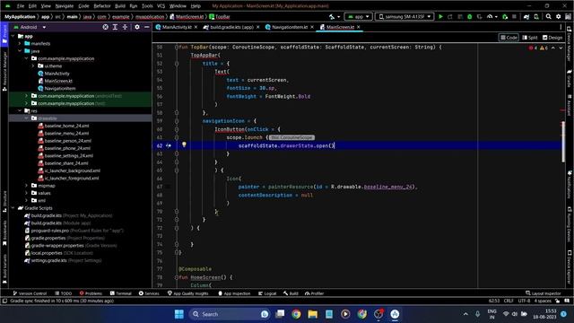
Task: Click the Profile app speedometer icon
Action: click(490, 17)
